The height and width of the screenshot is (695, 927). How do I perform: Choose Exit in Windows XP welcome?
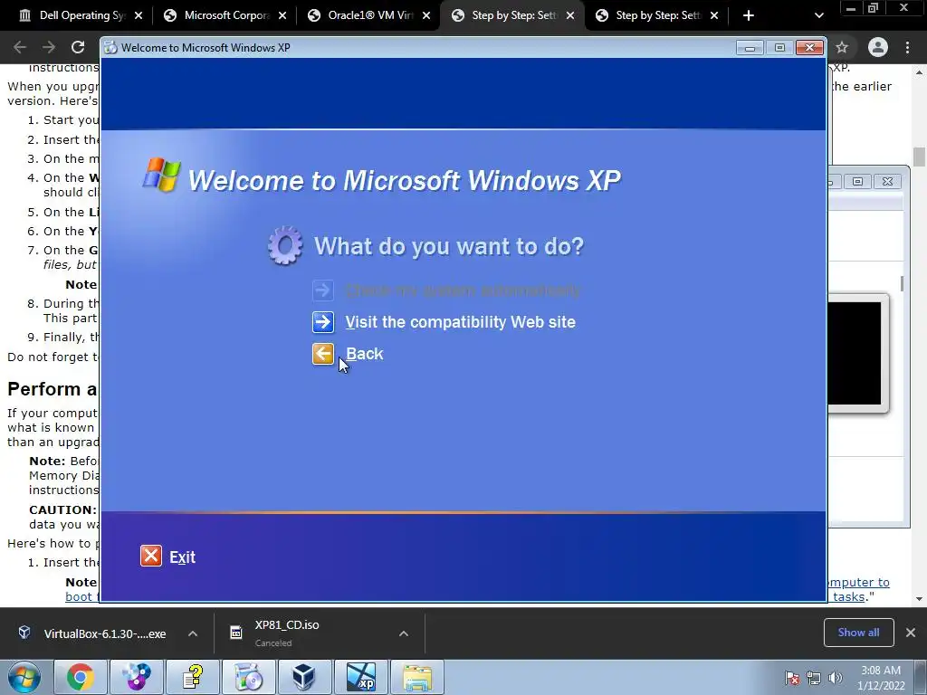pyautogui.click(x=182, y=557)
